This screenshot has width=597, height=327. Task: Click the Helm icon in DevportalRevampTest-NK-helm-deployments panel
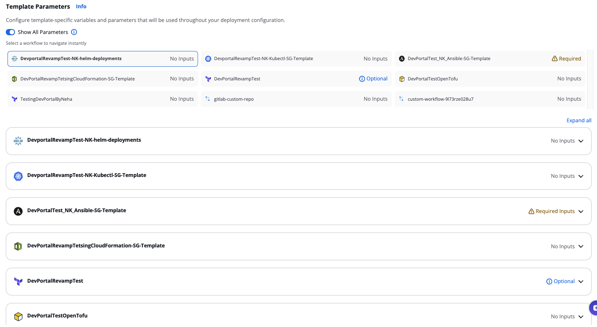click(x=18, y=141)
